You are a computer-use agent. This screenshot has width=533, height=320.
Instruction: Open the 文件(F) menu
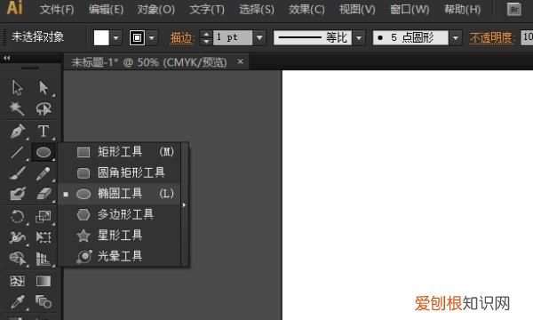57,10
